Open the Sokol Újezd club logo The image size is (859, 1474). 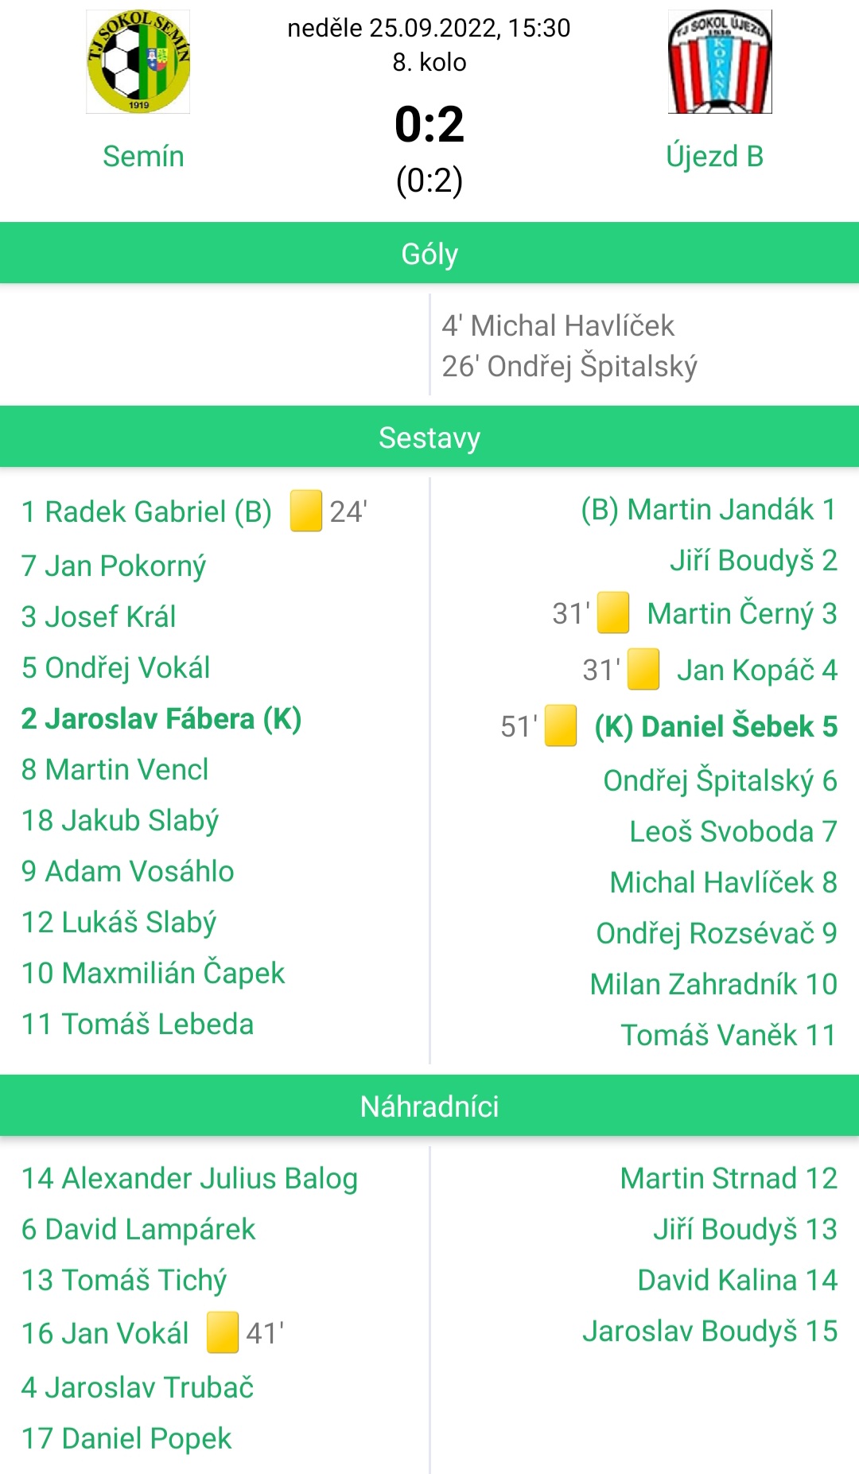click(x=720, y=61)
